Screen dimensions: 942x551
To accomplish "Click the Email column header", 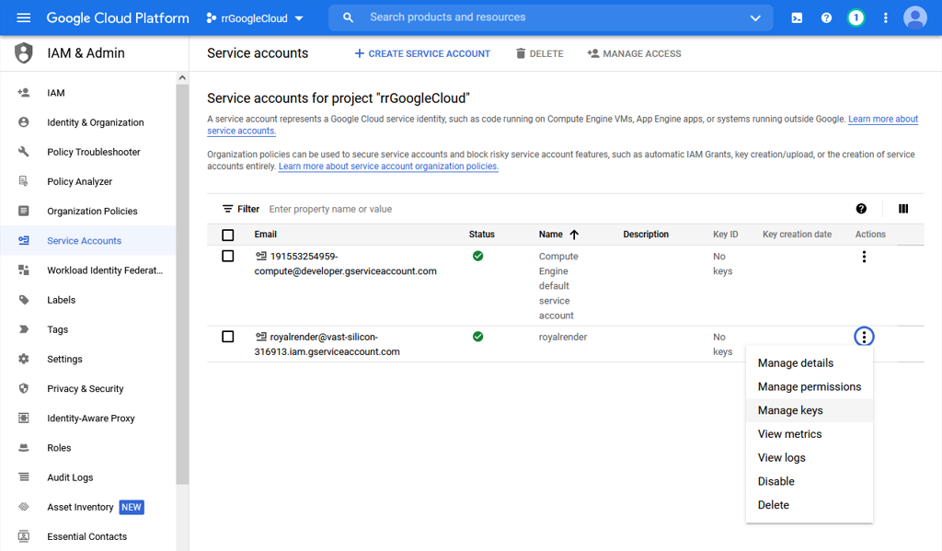I will click(266, 235).
